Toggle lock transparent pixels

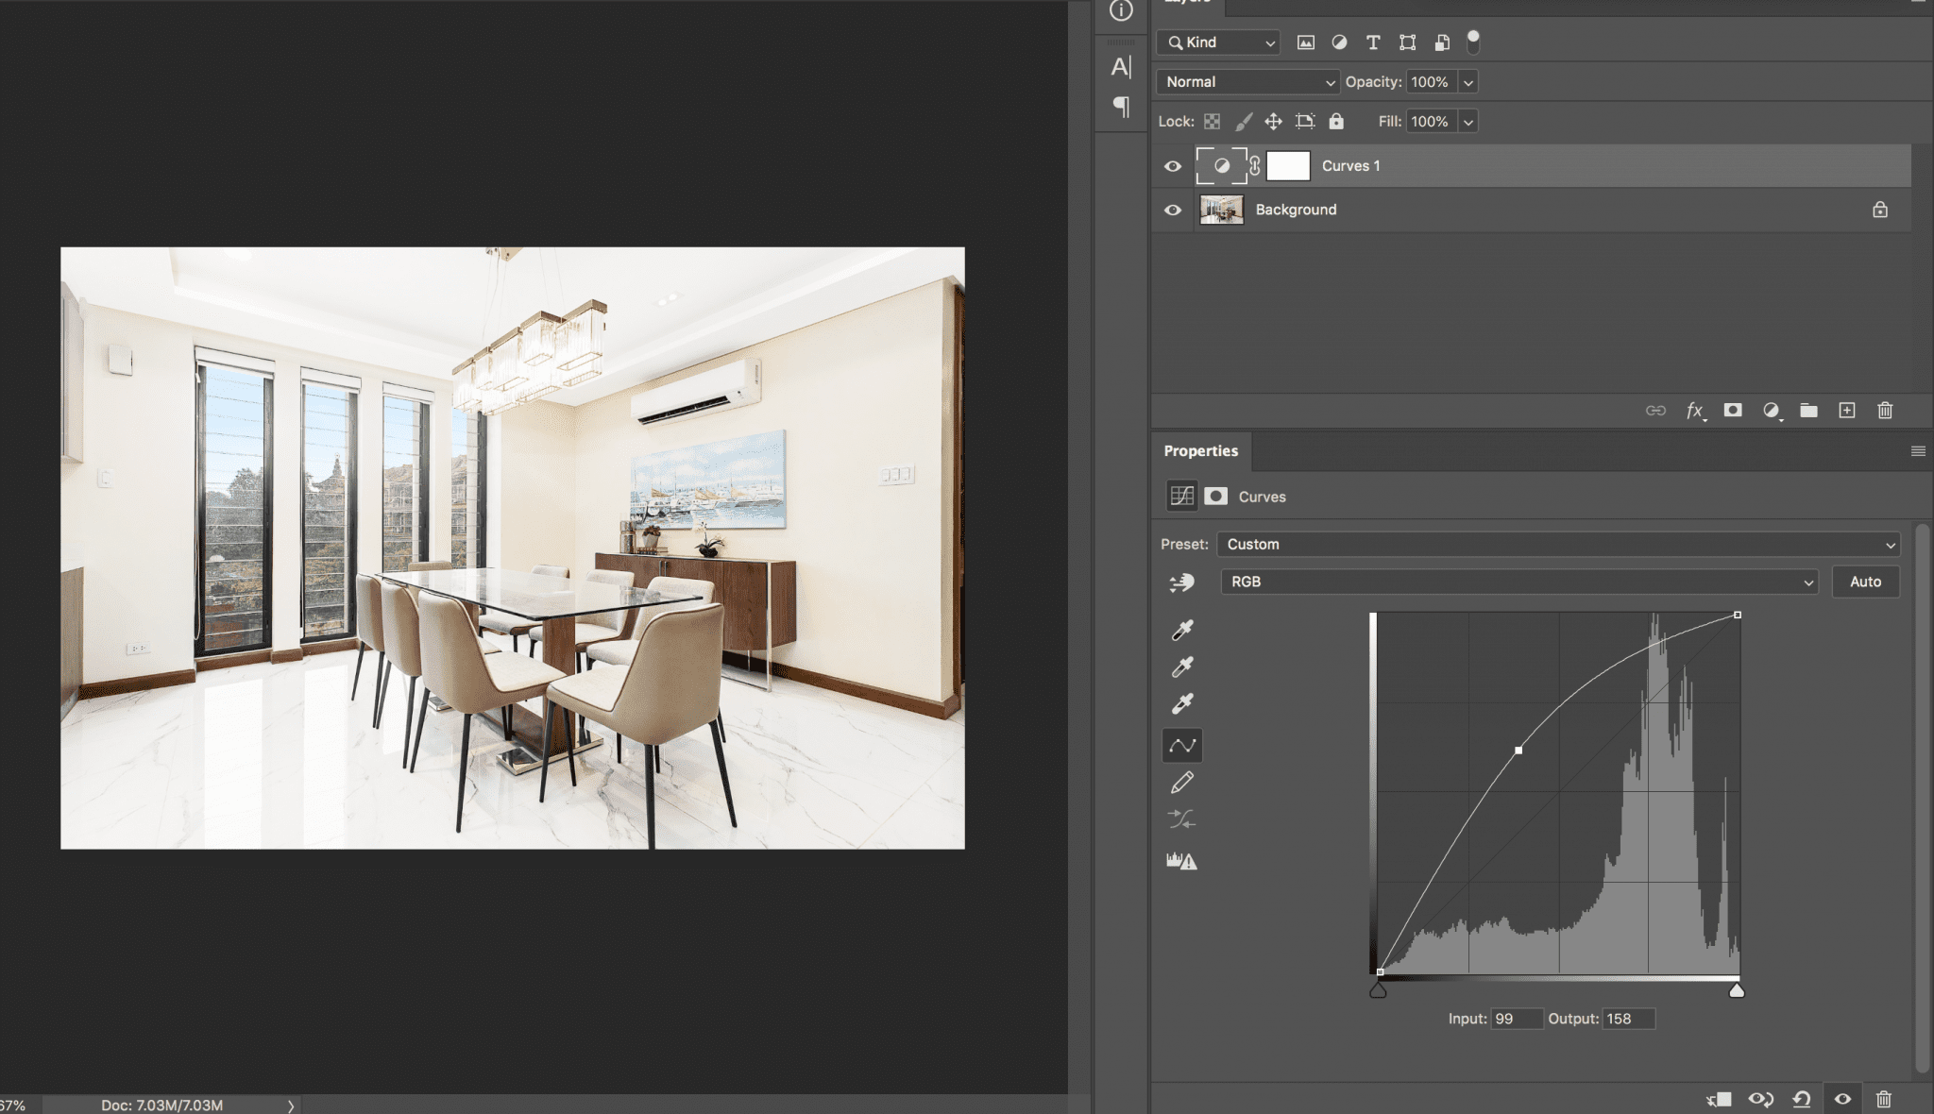pos(1210,121)
